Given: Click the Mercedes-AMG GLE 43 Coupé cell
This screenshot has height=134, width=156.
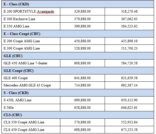Looking at the screenshot, I should click(x=31, y=85).
